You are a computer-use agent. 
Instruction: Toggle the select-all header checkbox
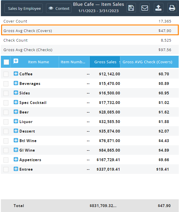point(6,62)
